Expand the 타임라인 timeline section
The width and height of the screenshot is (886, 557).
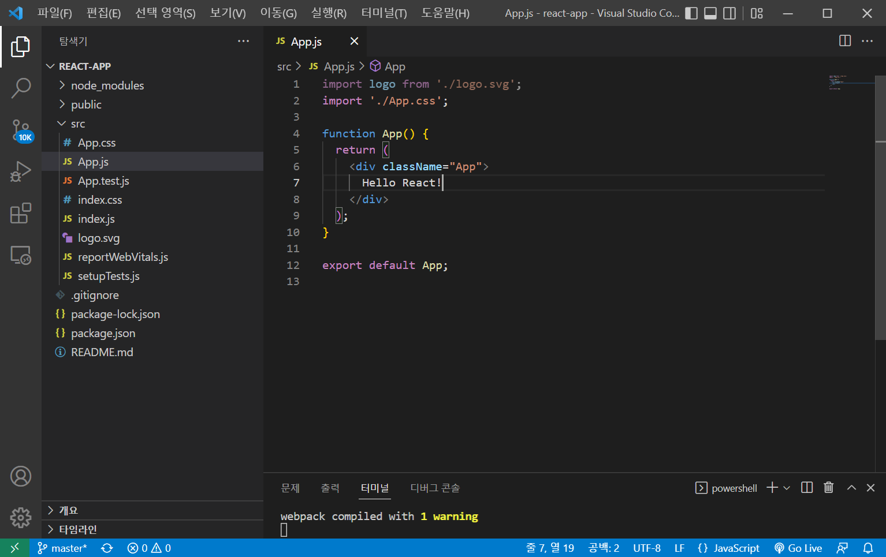[152, 529]
